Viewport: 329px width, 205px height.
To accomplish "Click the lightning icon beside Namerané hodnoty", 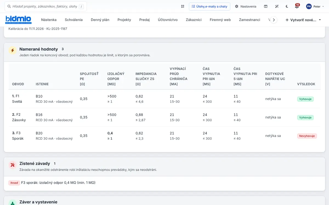I will (x=12, y=50).
